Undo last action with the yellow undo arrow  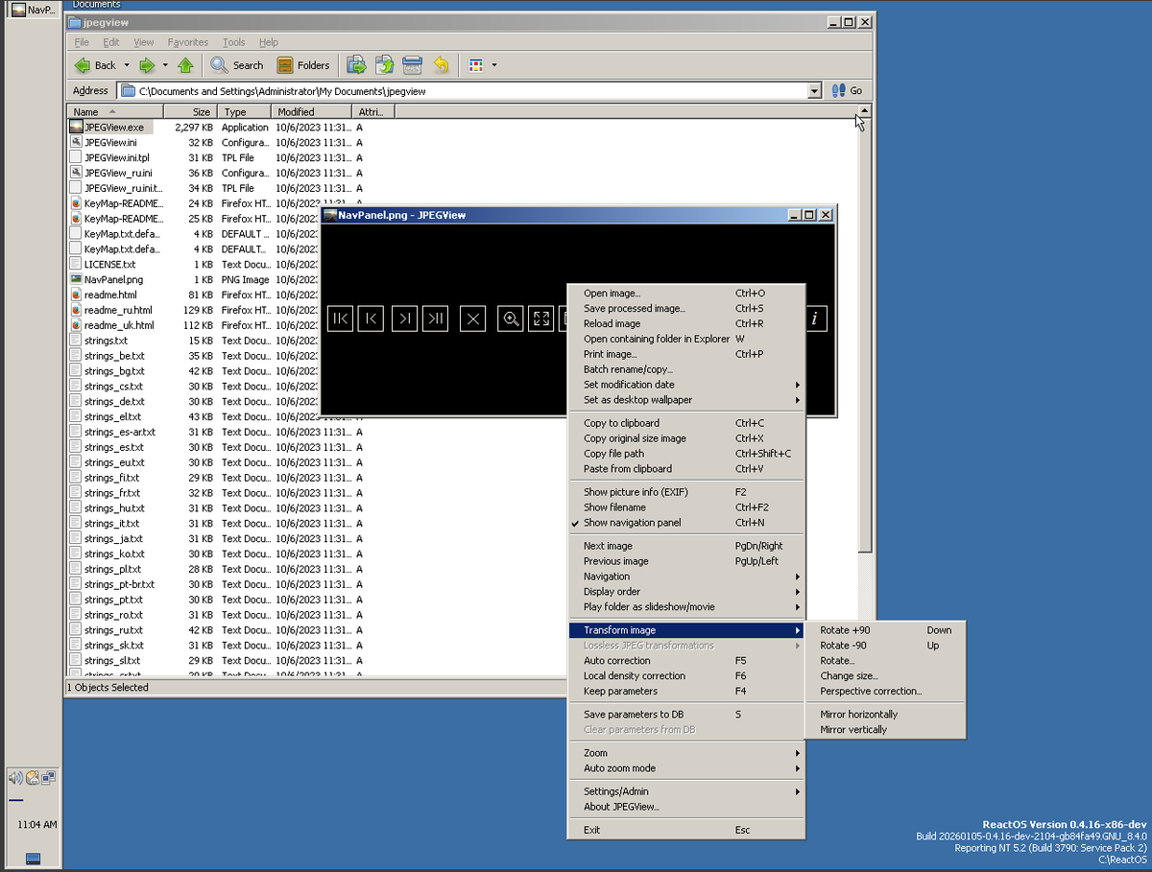(441, 64)
